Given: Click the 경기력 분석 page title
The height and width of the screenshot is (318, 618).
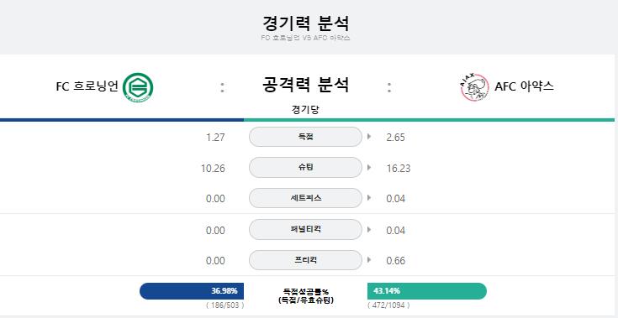Looking at the screenshot, I should [306, 23].
